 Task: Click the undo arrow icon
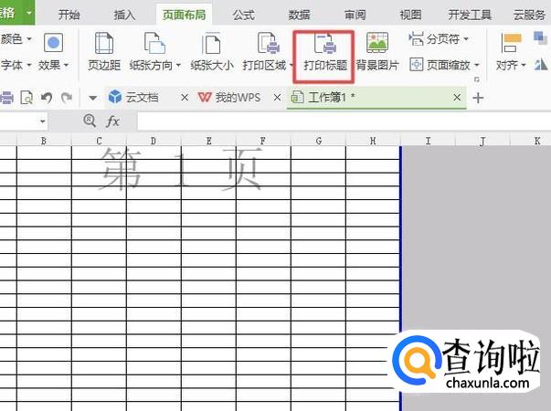tap(47, 98)
